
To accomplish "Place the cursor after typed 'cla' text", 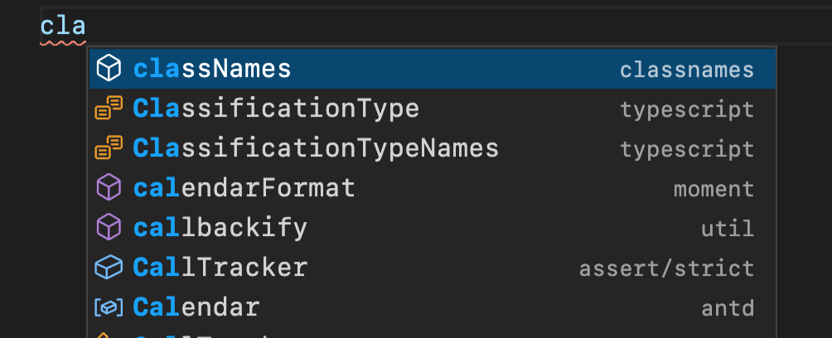I will (x=86, y=27).
